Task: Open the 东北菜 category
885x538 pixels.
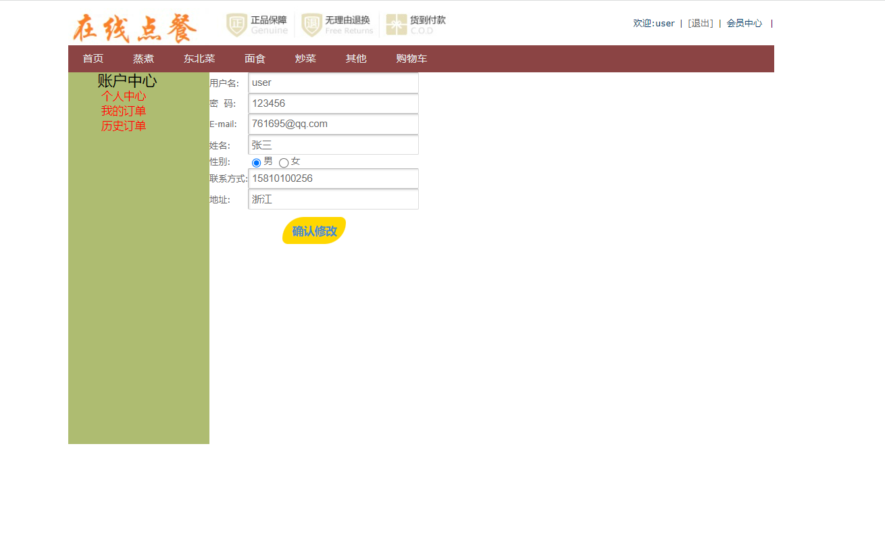Action: [x=199, y=59]
